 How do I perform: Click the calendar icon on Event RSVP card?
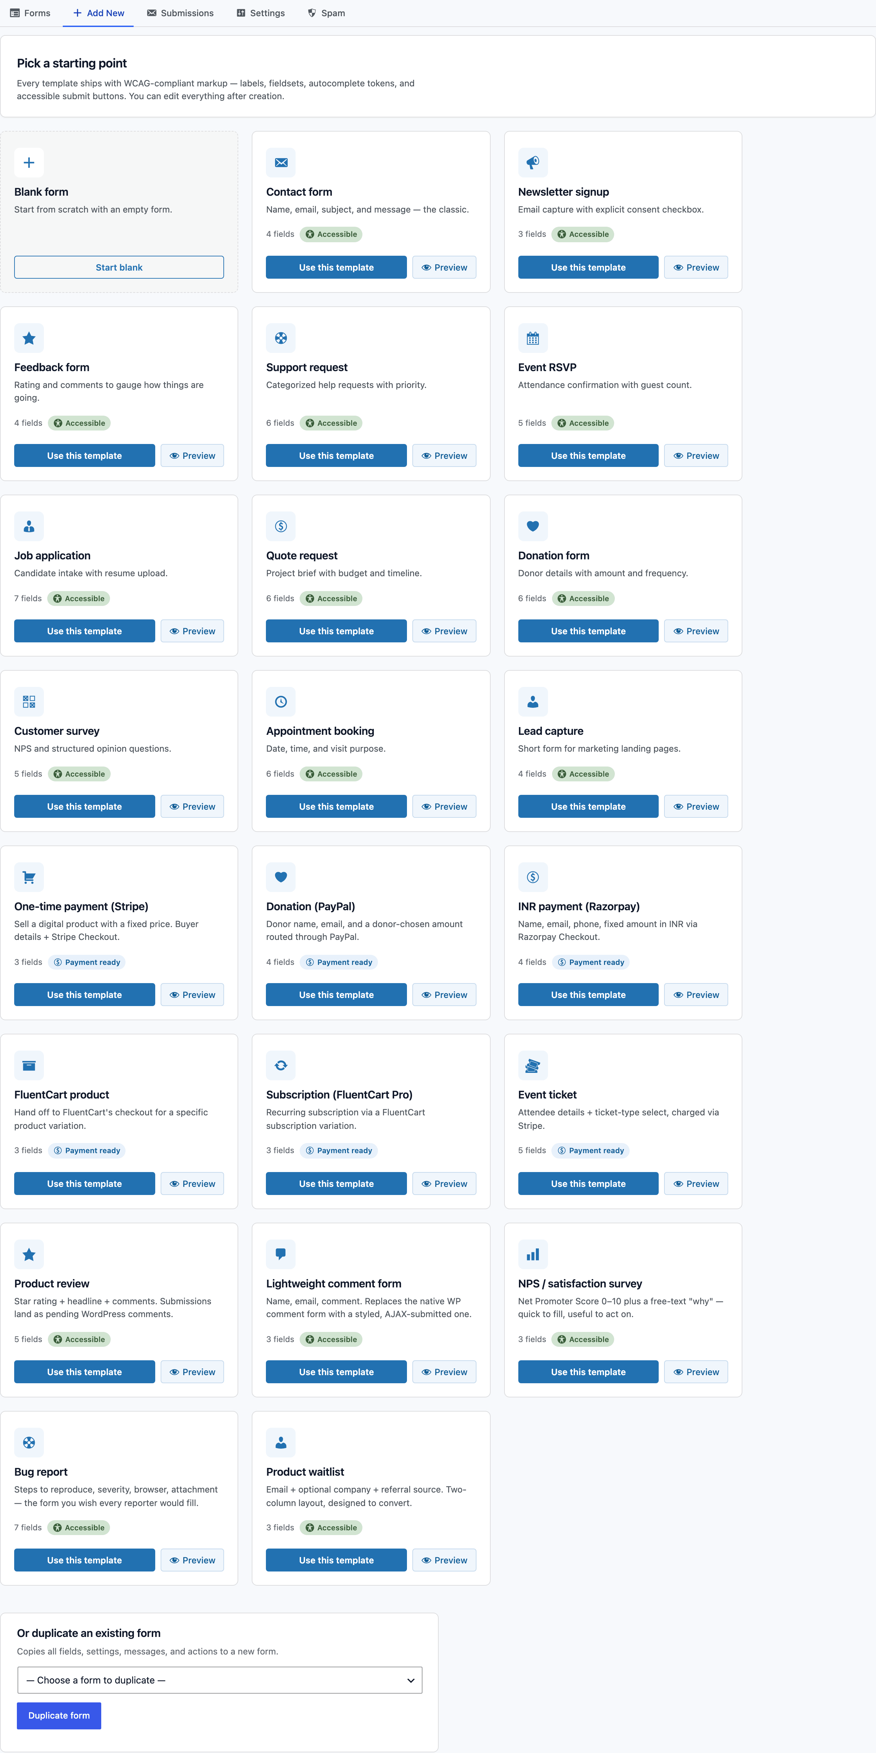pyautogui.click(x=532, y=338)
